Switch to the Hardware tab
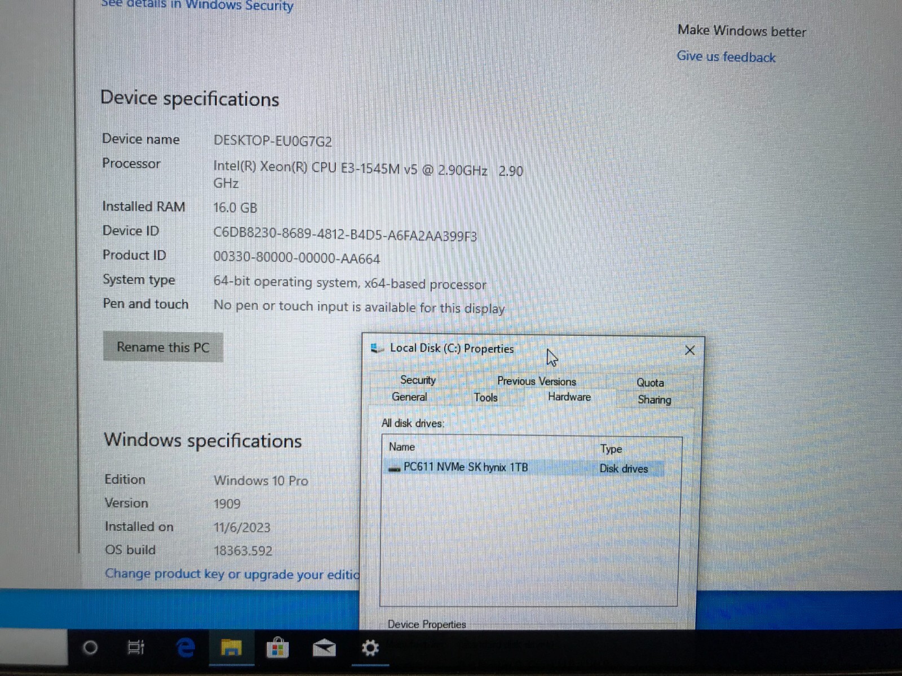 tap(569, 397)
